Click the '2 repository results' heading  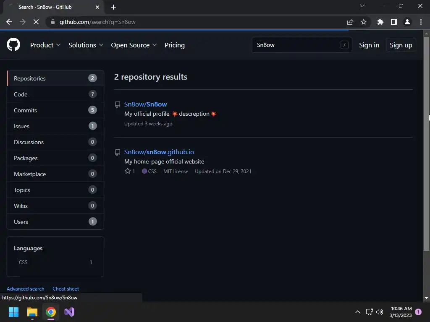point(151,77)
